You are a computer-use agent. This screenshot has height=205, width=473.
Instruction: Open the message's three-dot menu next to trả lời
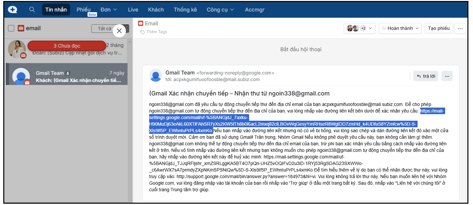(x=447, y=76)
